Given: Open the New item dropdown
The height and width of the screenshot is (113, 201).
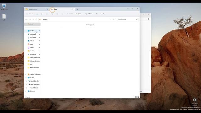Looking at the screenshot, I should (30, 14).
